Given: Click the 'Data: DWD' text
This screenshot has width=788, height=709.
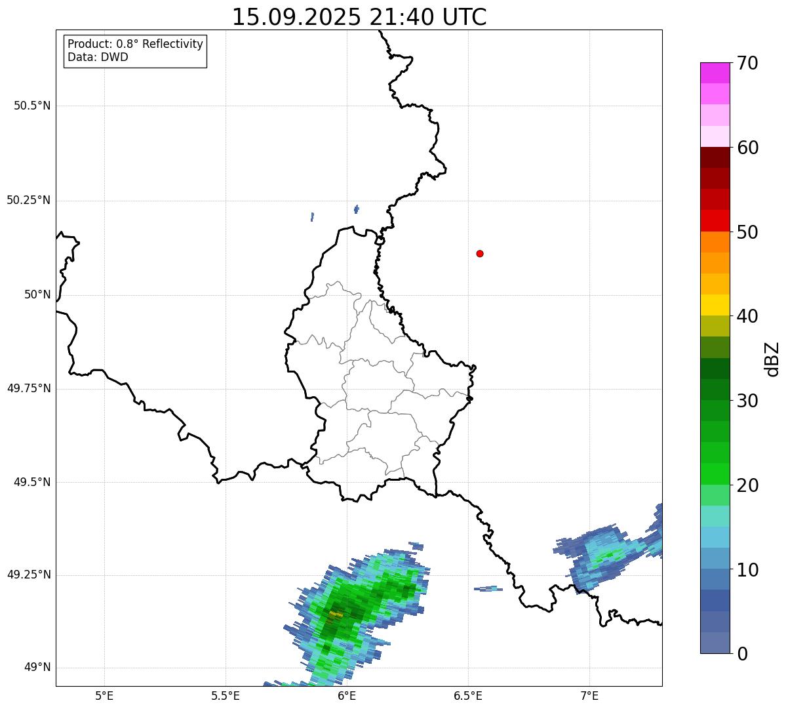Looking at the screenshot, I should pyautogui.click(x=98, y=57).
